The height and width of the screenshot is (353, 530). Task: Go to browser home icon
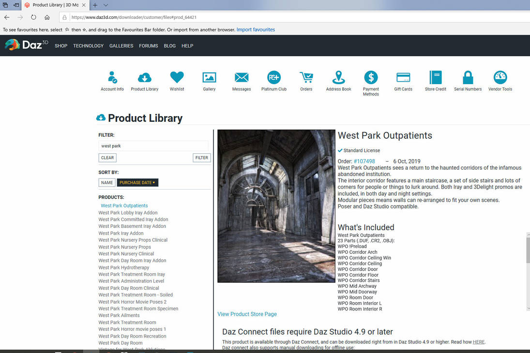tap(47, 17)
